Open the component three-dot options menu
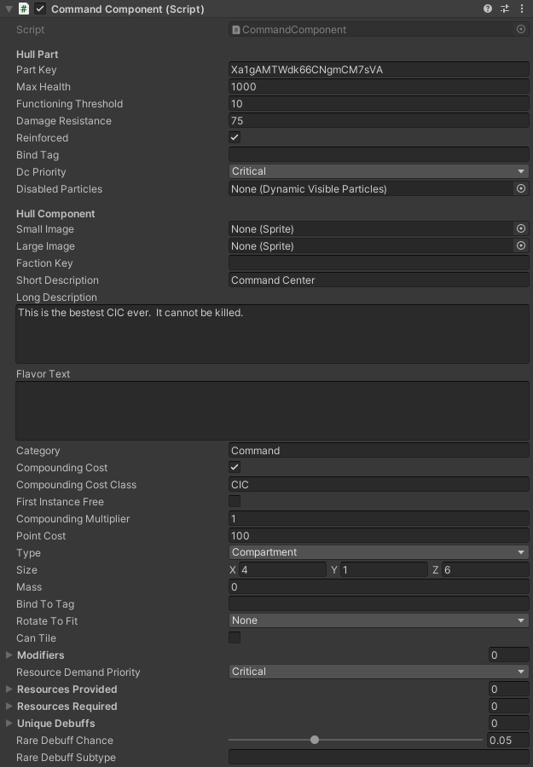533x767 pixels. tap(521, 9)
